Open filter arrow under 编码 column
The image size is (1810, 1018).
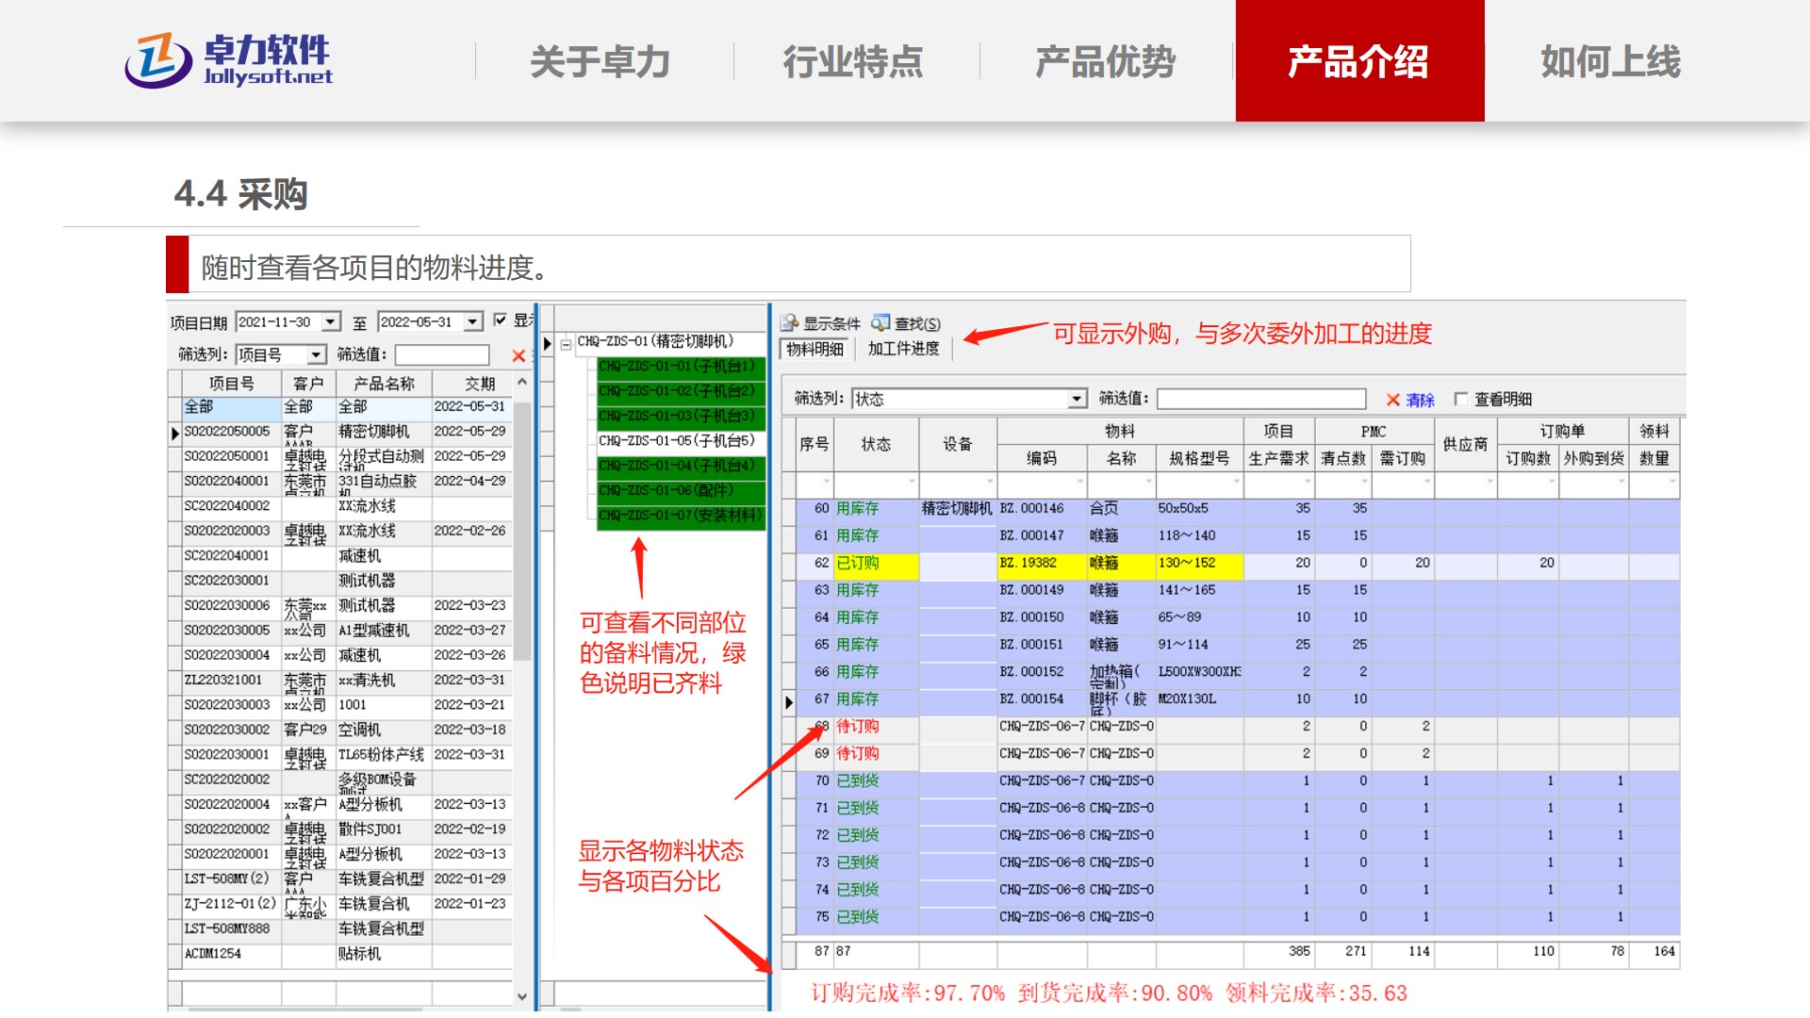[1078, 483]
